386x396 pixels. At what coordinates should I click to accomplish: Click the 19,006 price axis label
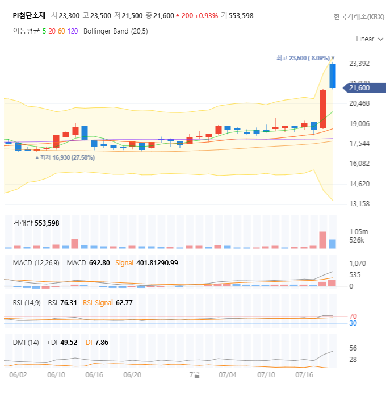(x=359, y=124)
